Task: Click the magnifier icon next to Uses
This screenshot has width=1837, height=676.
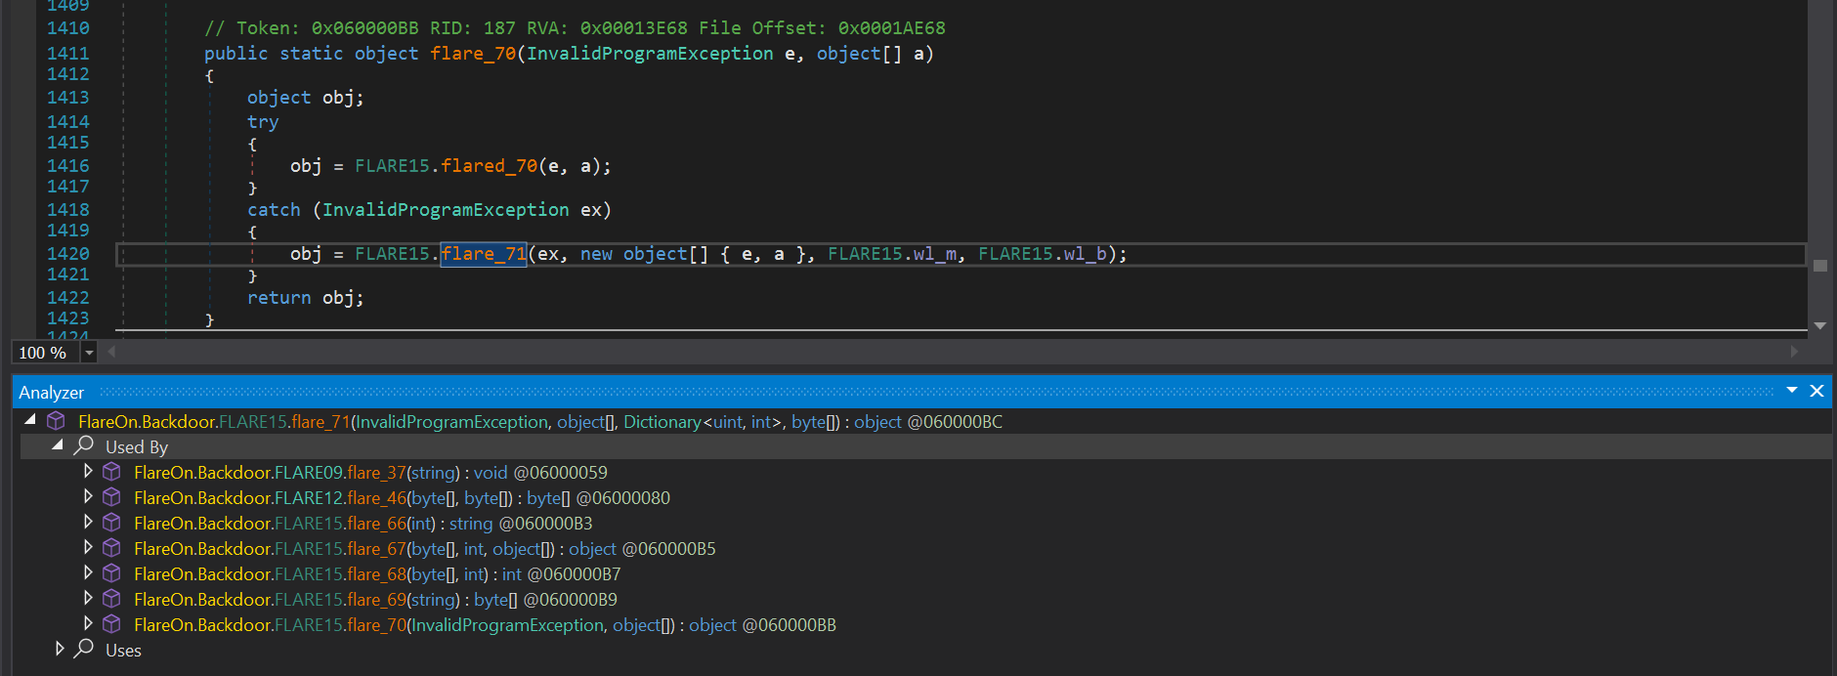Action: [x=84, y=649]
